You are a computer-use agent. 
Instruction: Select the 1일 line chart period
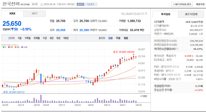click(x=20, y=38)
